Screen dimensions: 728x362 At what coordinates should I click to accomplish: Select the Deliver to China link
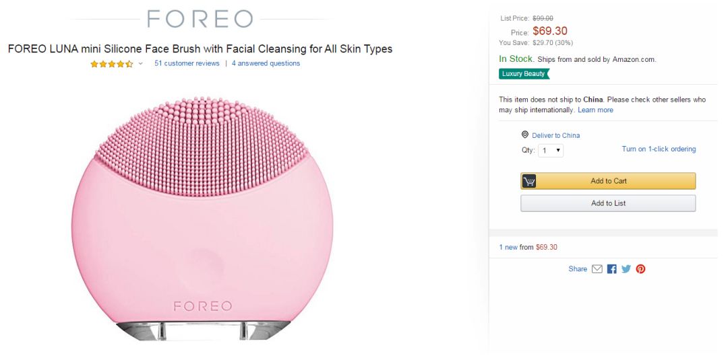[555, 135]
